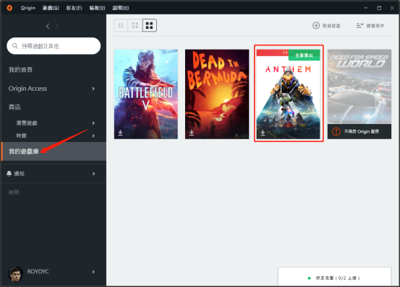400x287 pixels.
Task: Open 特賣 under the store
Action: (22, 136)
